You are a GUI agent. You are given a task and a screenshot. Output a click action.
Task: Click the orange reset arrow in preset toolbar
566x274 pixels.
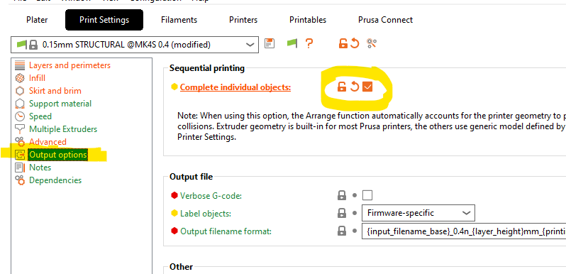pos(355,44)
